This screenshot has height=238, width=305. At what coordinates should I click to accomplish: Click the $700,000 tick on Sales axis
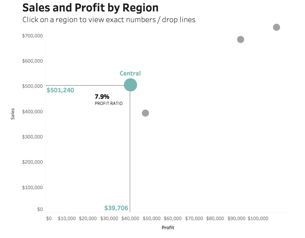(x=32, y=36)
